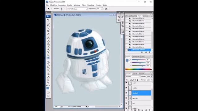
Task: Select the Crop tool
Action: click(48, 31)
